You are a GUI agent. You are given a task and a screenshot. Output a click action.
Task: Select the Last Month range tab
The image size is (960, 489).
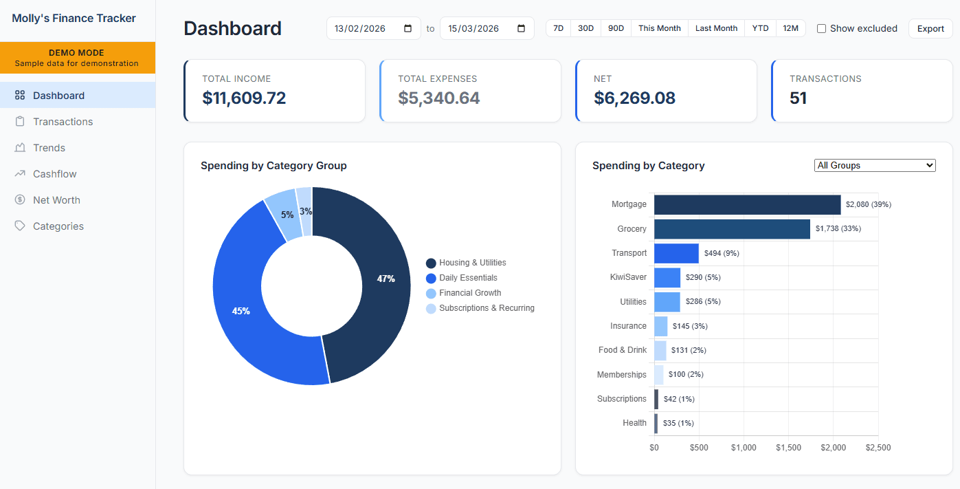click(x=716, y=28)
